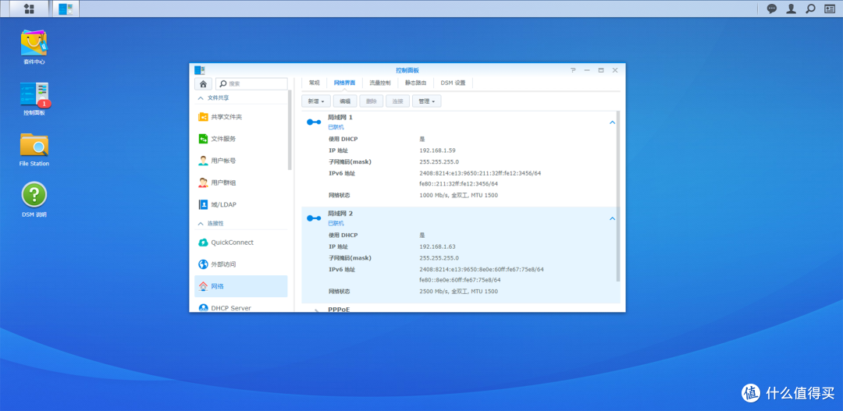
Task: Click the Control Panel home icon
Action: 203,83
